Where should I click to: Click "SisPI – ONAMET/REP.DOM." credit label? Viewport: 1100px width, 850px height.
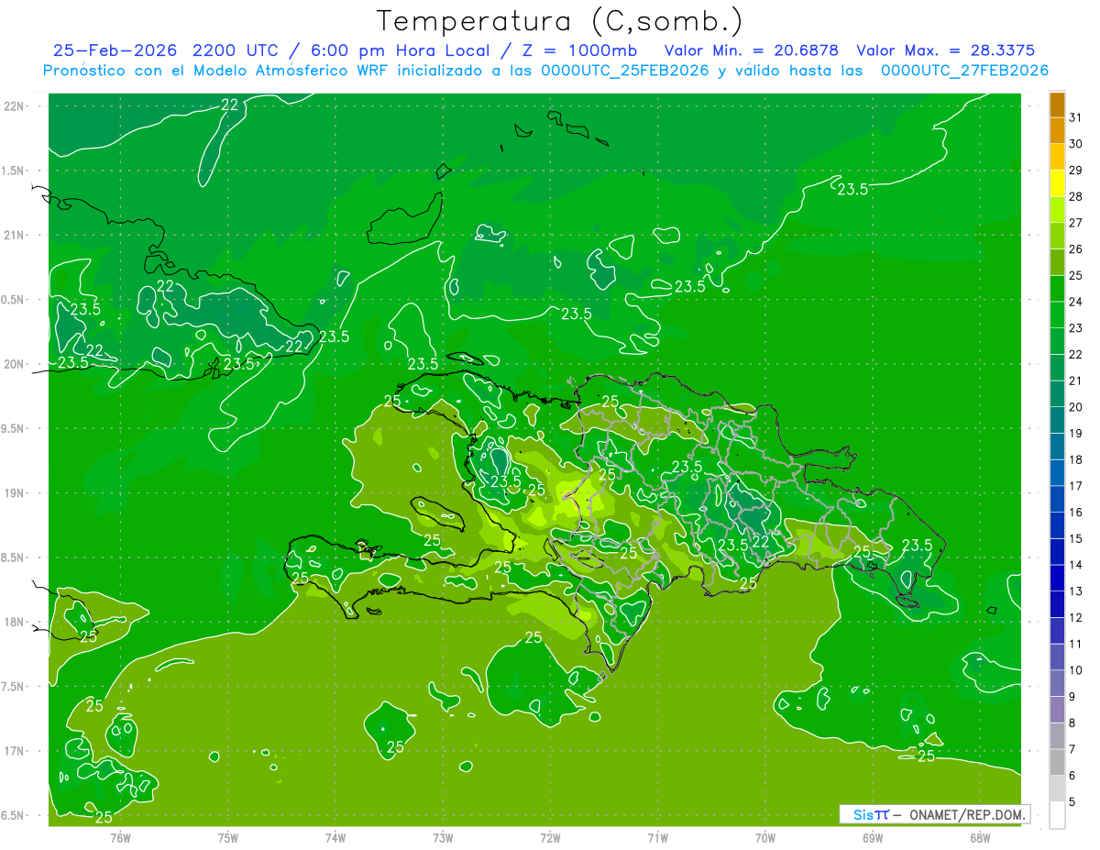(934, 814)
